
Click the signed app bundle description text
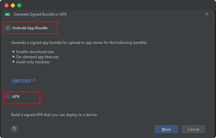click(79, 42)
